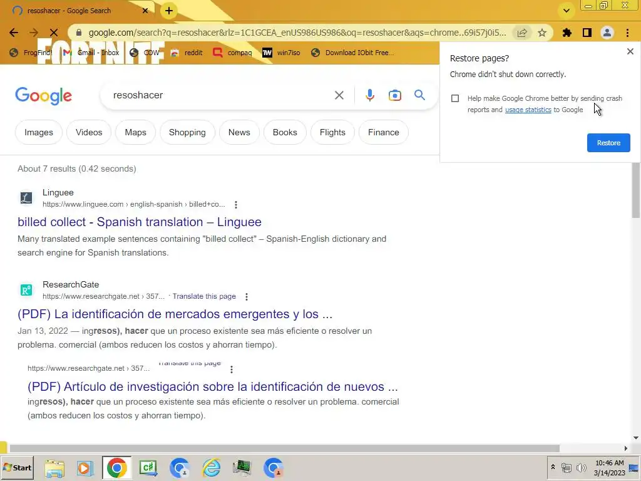Image resolution: width=641 pixels, height=481 pixels.
Task: Open Internet Explorer from the taskbar
Action: (212, 468)
